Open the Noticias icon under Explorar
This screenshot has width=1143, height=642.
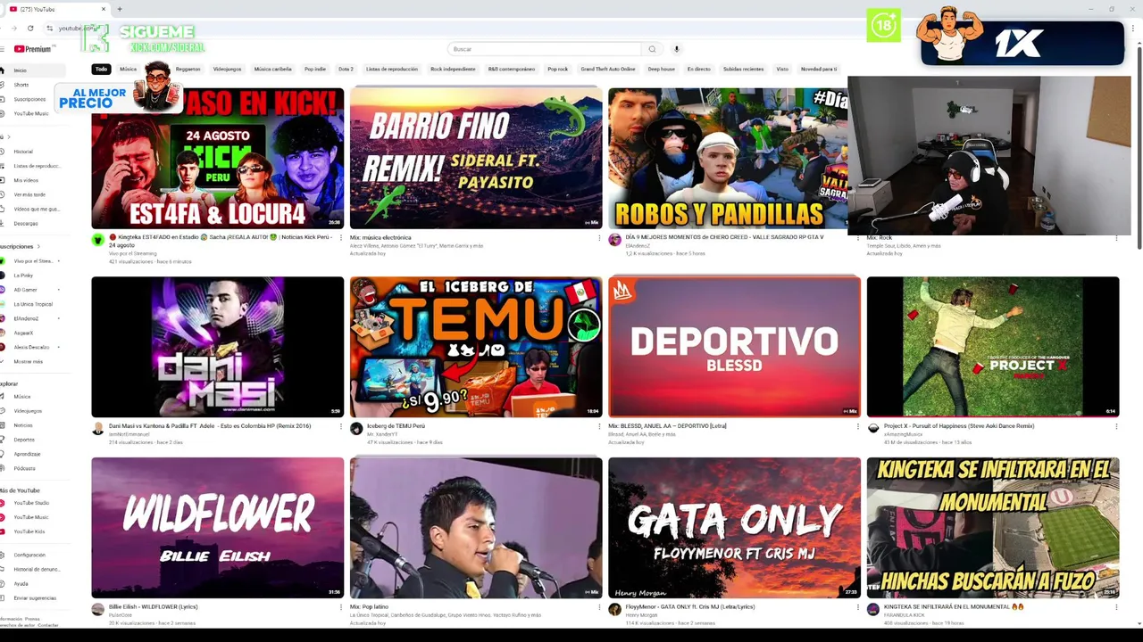(x=3, y=425)
